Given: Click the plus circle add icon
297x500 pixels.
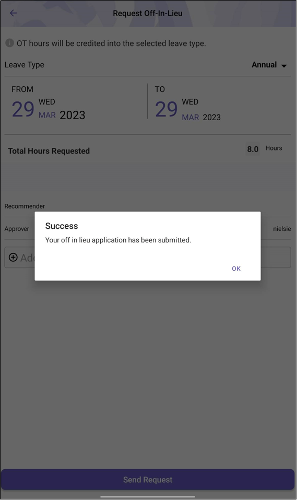Looking at the screenshot, I should click(13, 258).
